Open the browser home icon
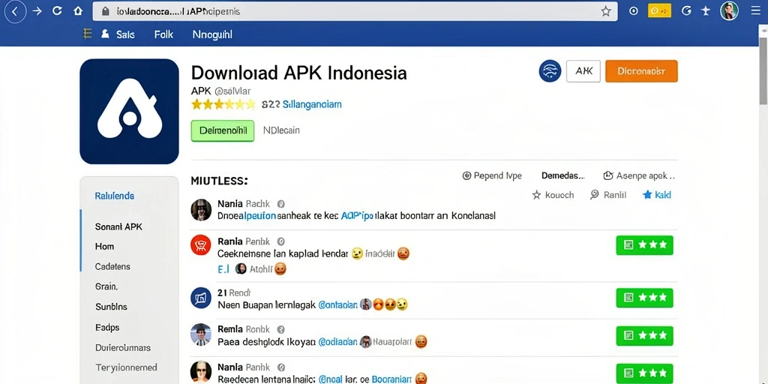Viewport: 768px width, 384px height. (x=78, y=11)
